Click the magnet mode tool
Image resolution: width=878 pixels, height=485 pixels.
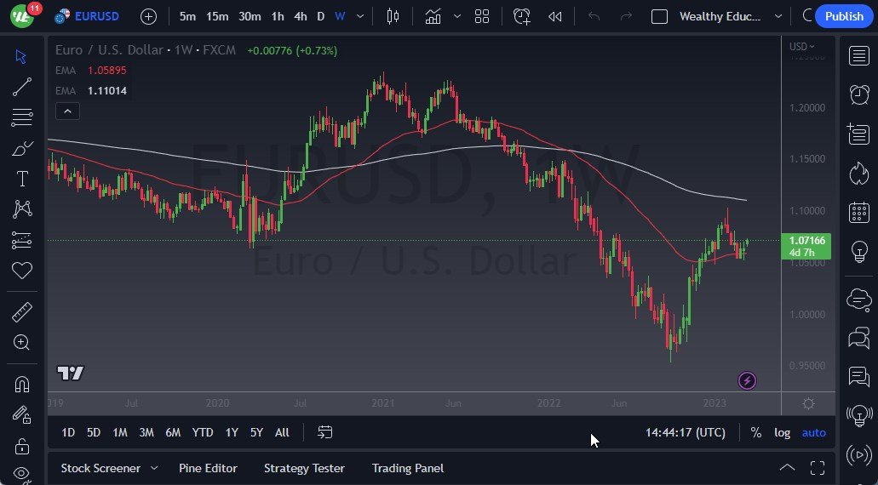coord(22,384)
